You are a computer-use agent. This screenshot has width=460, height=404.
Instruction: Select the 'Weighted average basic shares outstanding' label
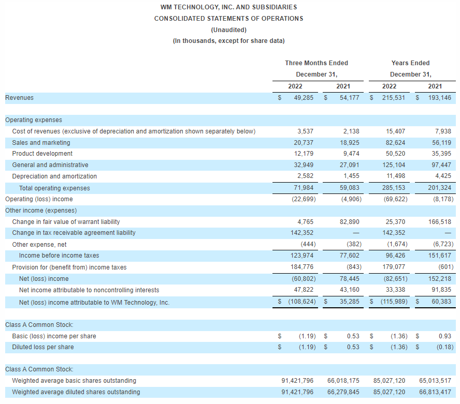(74, 381)
